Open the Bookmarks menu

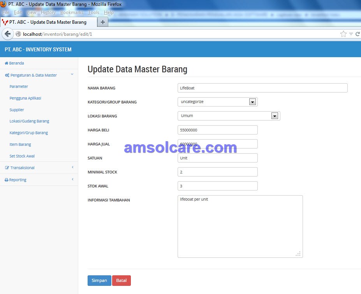pos(72,12)
